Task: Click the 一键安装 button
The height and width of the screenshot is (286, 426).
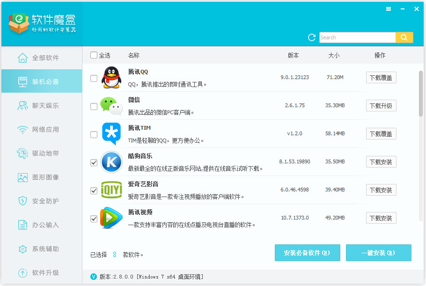Action: tap(378, 253)
